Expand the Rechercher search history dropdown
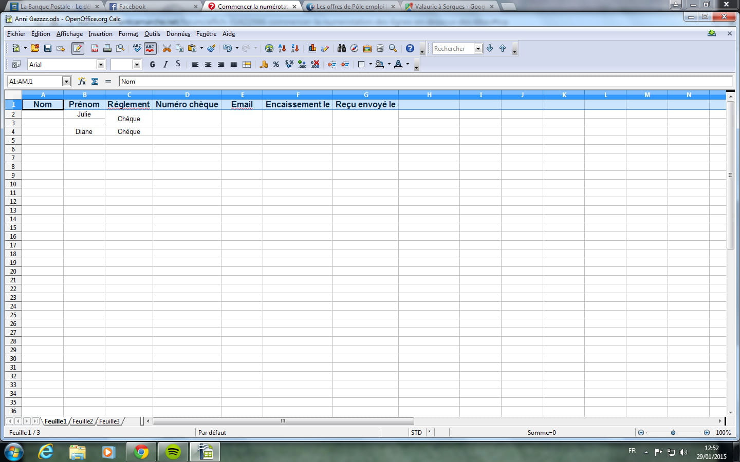This screenshot has height=462, width=740. [x=478, y=48]
